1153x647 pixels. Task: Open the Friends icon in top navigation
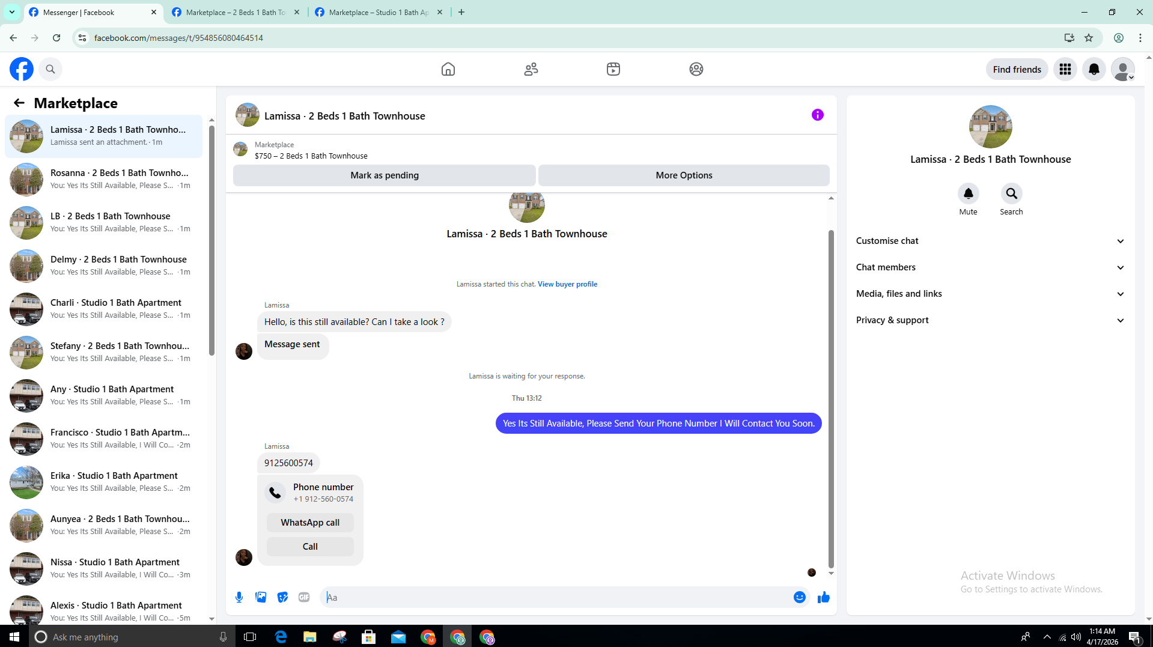coord(531,69)
